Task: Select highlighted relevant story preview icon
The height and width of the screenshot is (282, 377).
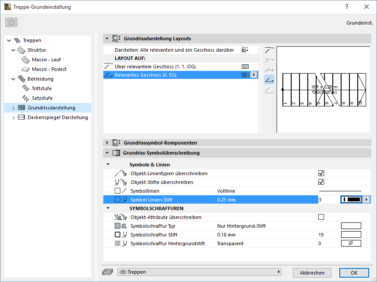Action: click(x=269, y=80)
